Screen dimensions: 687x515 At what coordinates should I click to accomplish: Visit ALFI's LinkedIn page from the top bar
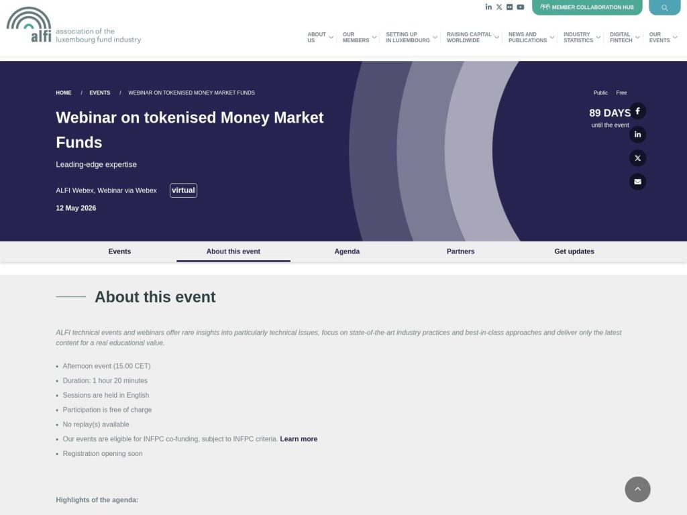pos(488,7)
